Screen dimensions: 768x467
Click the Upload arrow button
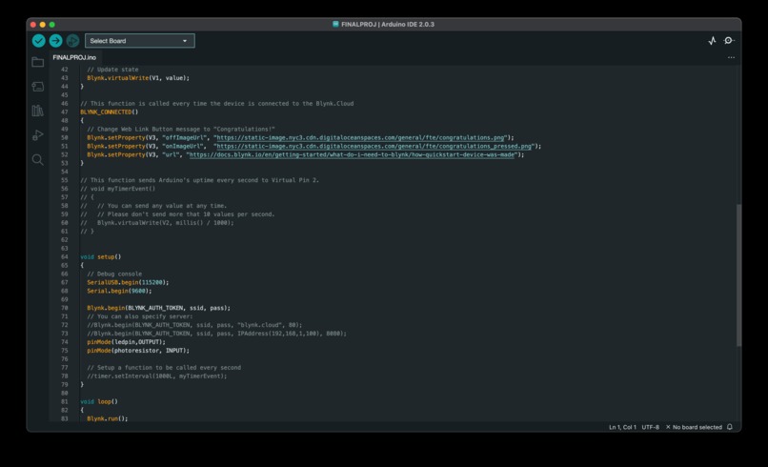coord(56,41)
